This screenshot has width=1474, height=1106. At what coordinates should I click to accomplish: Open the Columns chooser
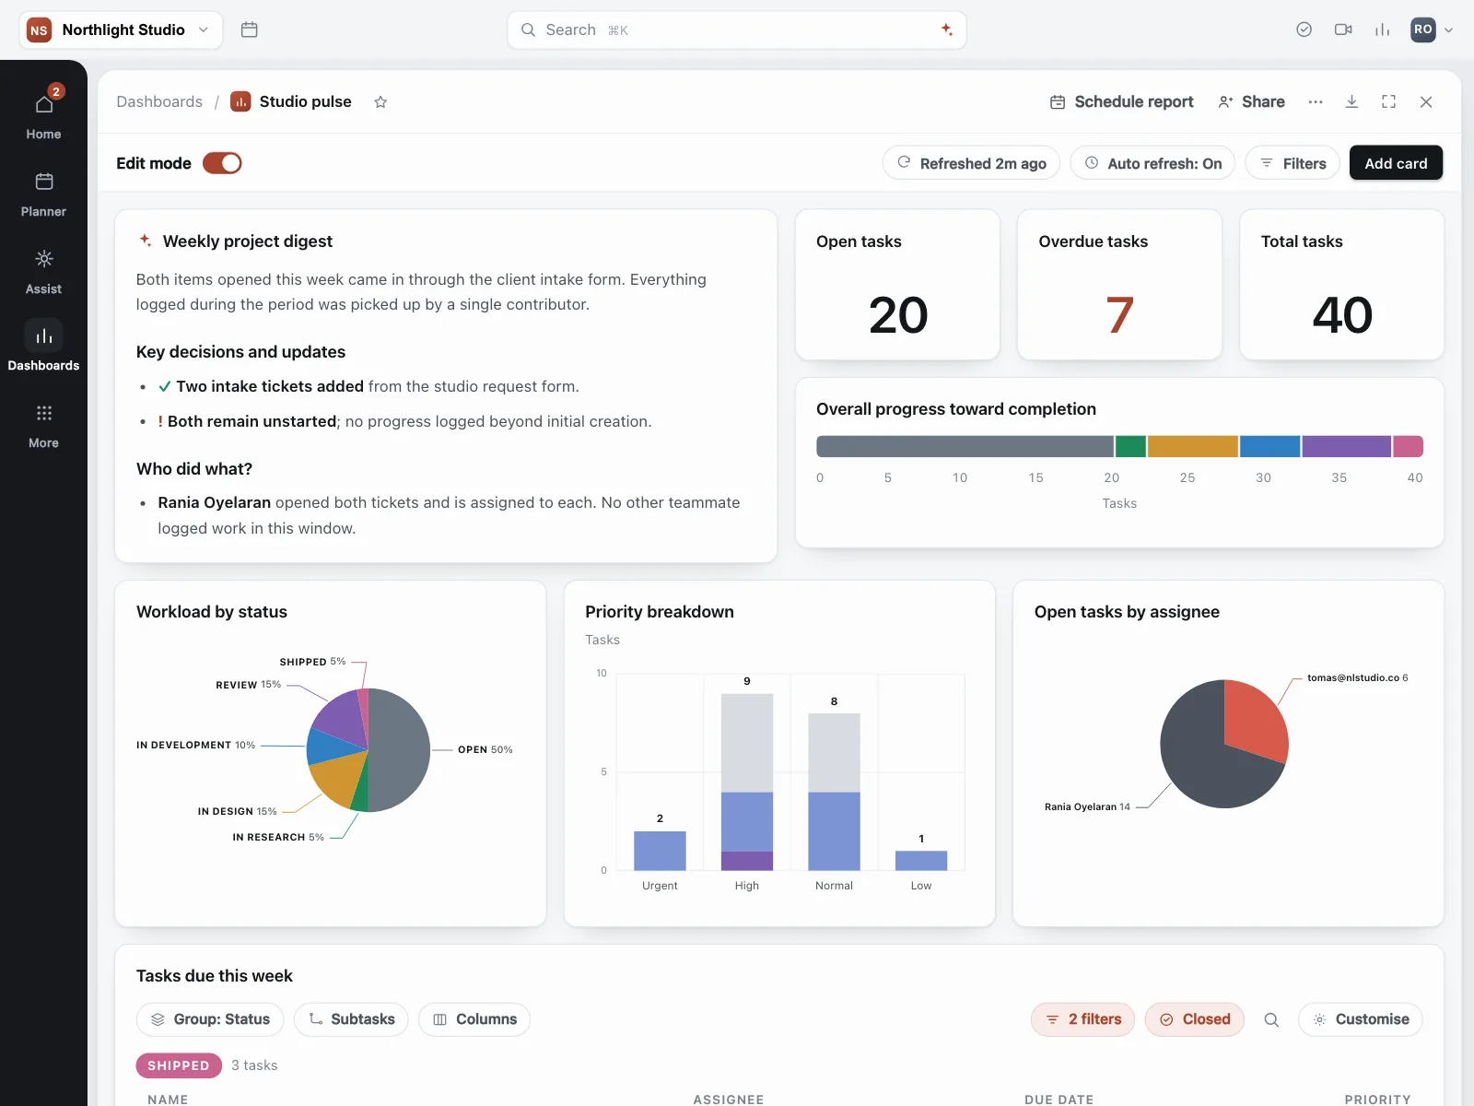pos(474,1019)
